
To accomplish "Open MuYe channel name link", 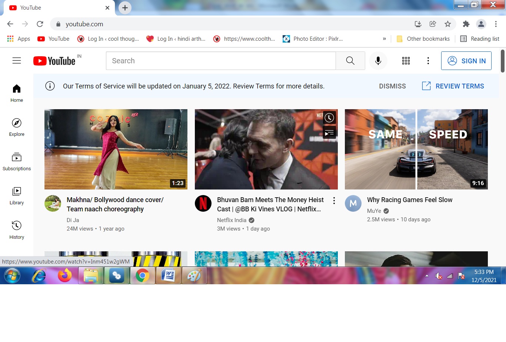I will [374, 211].
